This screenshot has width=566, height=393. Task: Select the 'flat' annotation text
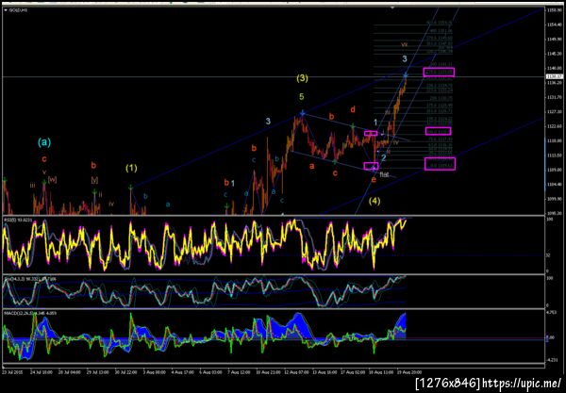click(384, 174)
